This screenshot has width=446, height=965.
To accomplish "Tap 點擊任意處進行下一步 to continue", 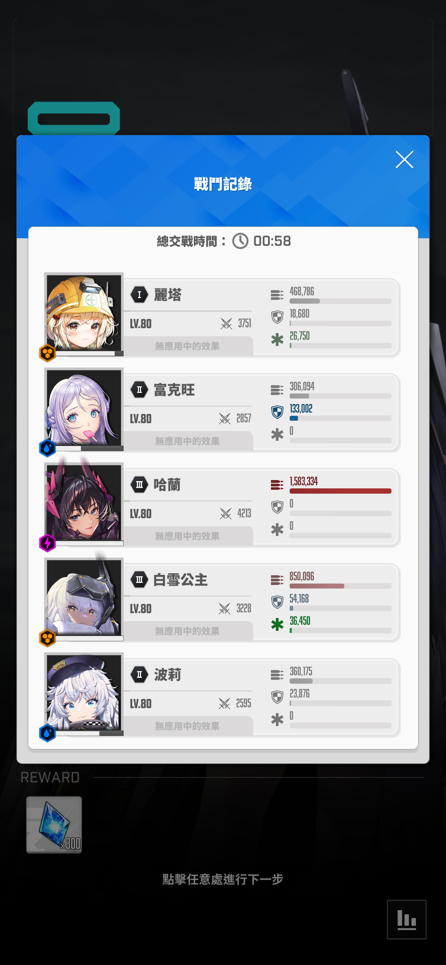I will [x=223, y=879].
